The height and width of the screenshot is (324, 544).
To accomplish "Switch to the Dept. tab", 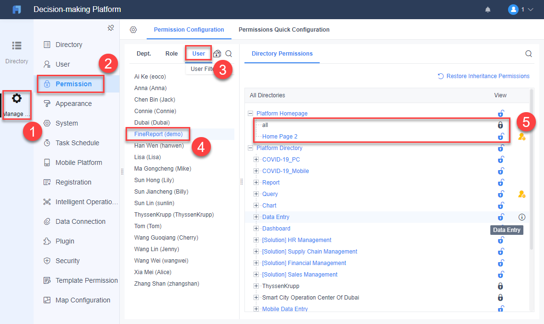I will click(144, 54).
